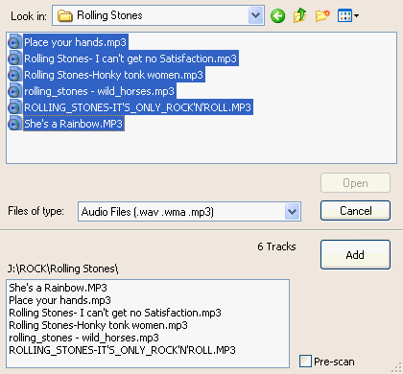Click the icon beside wild_horses.mp3

pos(14,91)
